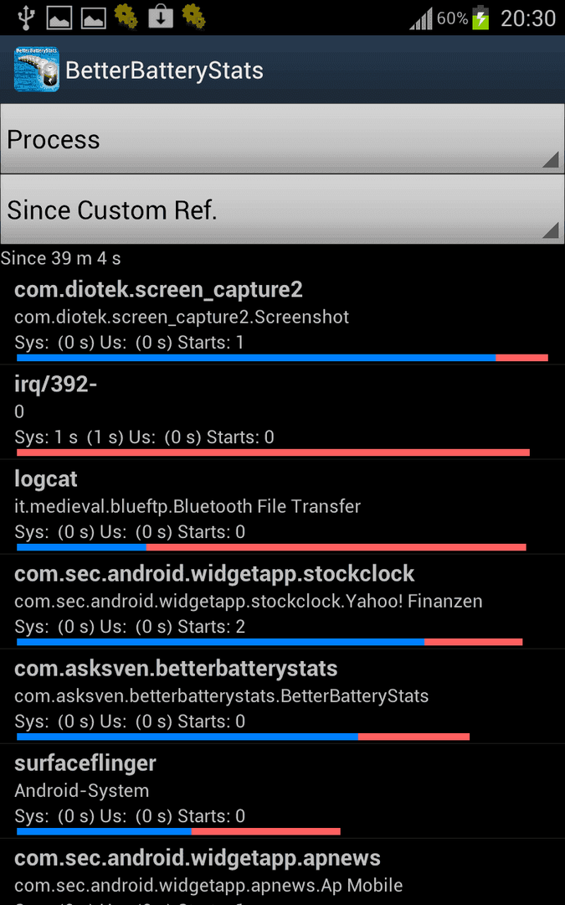Screen dimensions: 565x905
Task: Tap the first gold gears notification icon
Action: point(126,16)
